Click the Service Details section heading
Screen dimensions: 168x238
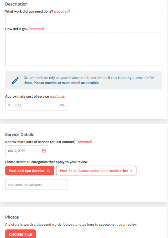[x=19, y=135]
